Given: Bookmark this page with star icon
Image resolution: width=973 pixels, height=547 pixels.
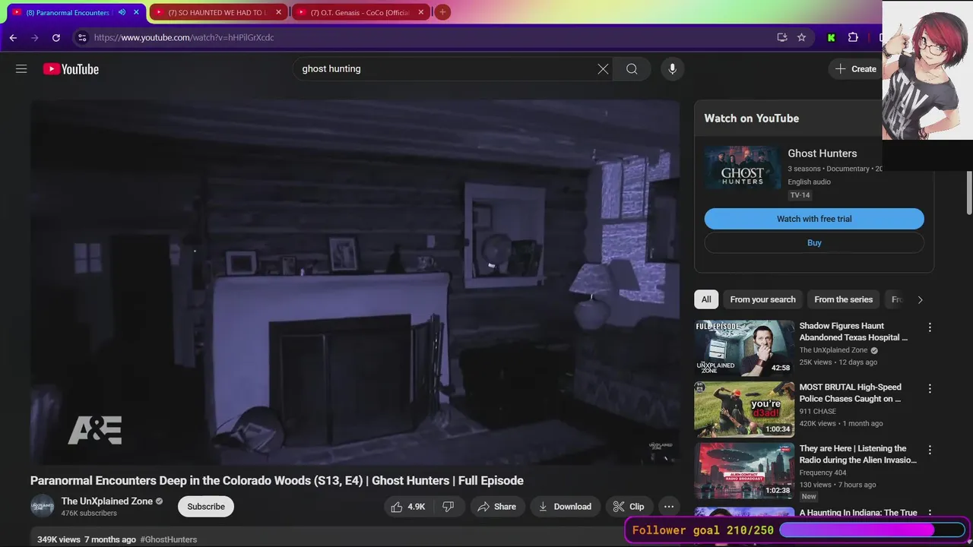Looking at the screenshot, I should coord(801,37).
